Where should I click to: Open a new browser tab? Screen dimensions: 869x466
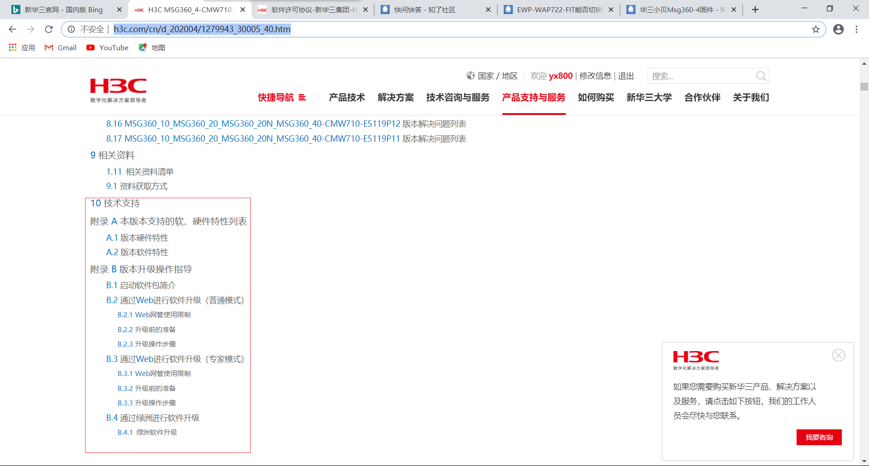coord(755,10)
